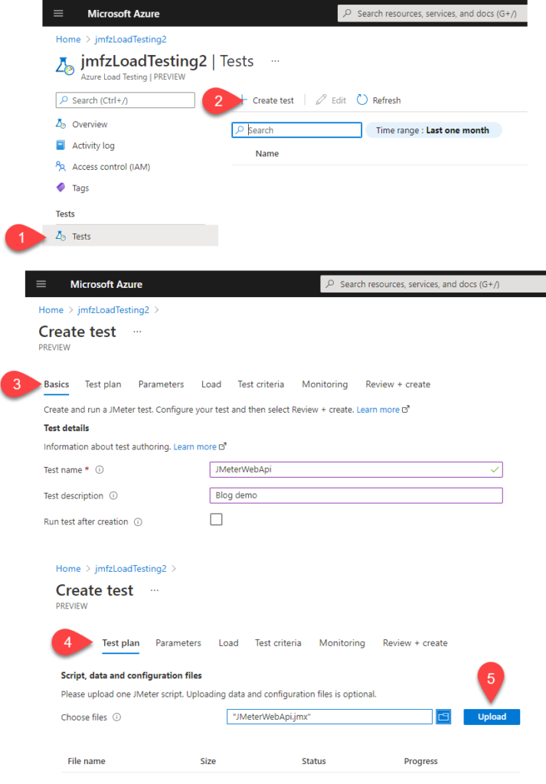
Task: Click search magnifier in top global search bar
Action: tap(348, 13)
